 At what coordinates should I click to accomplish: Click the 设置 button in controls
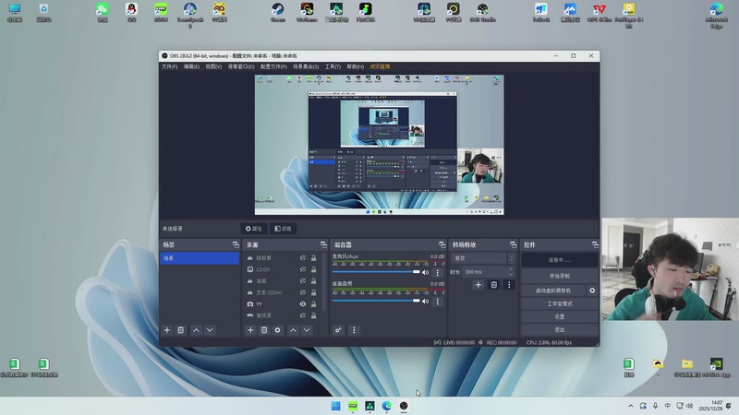[x=560, y=316]
